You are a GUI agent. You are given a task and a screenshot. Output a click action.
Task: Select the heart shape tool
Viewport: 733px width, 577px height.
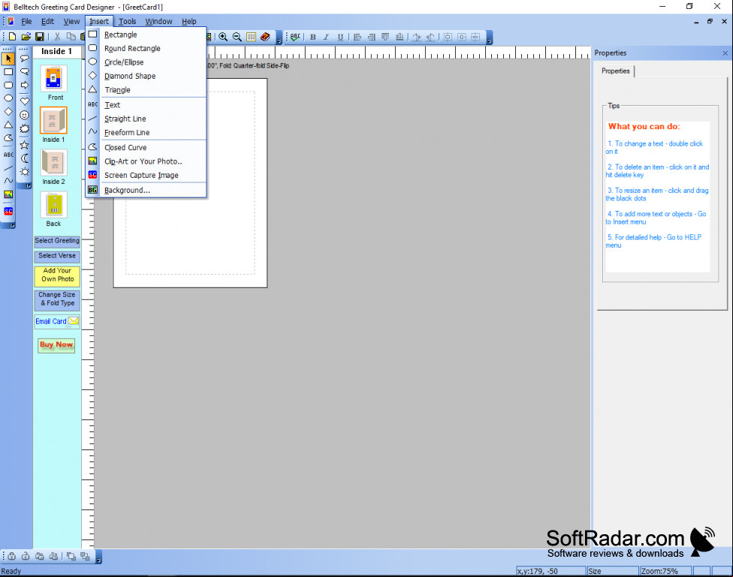[x=24, y=101]
